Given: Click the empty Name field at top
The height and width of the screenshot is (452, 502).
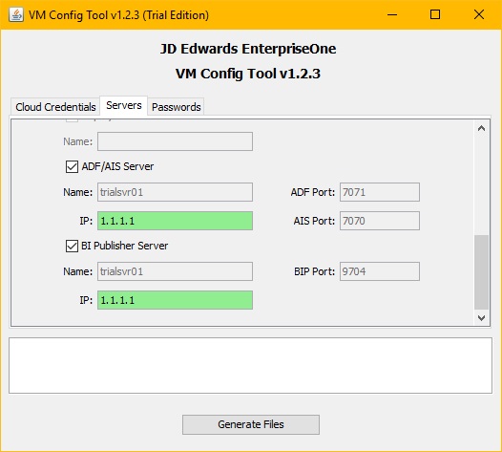Looking at the screenshot, I should click(x=175, y=141).
